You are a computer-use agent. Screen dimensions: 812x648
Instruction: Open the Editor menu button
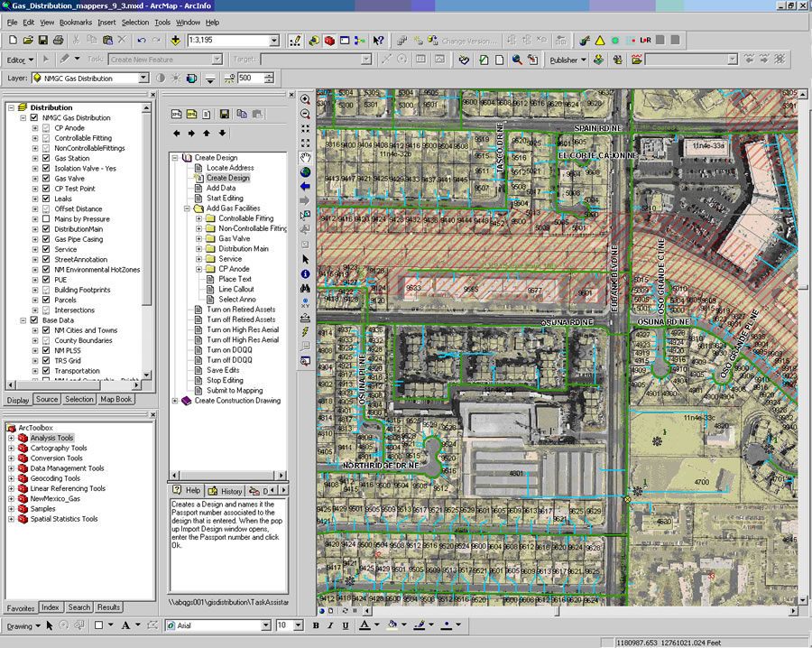point(19,60)
